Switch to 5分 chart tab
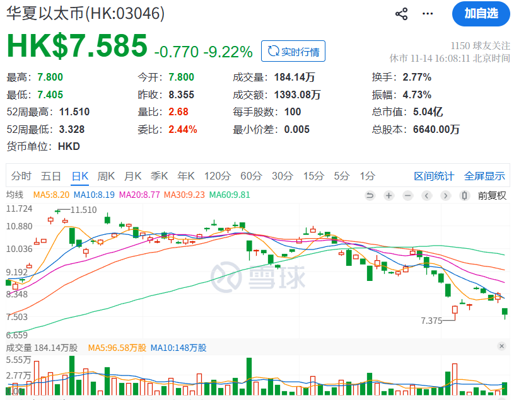 coord(341,176)
